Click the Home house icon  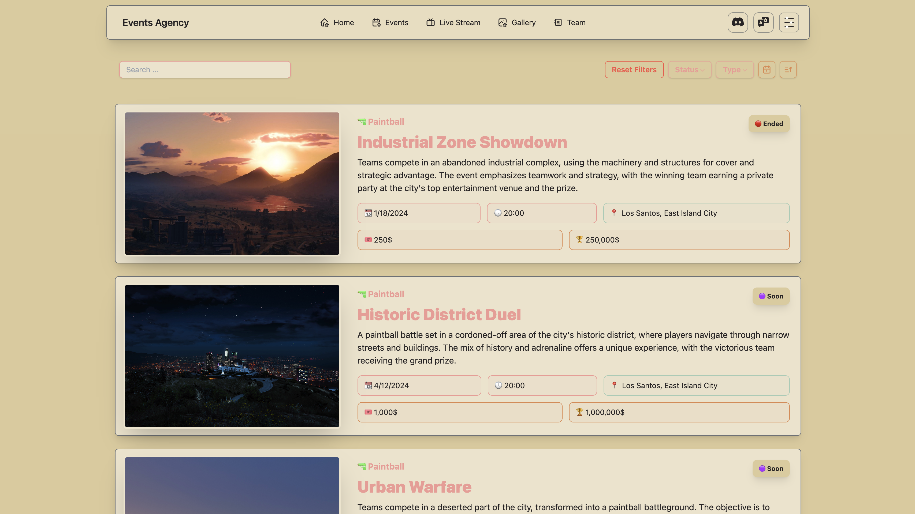[324, 22]
